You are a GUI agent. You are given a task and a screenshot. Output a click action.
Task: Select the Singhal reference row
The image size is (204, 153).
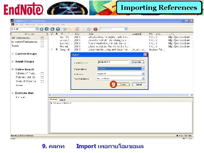[x=121, y=49]
